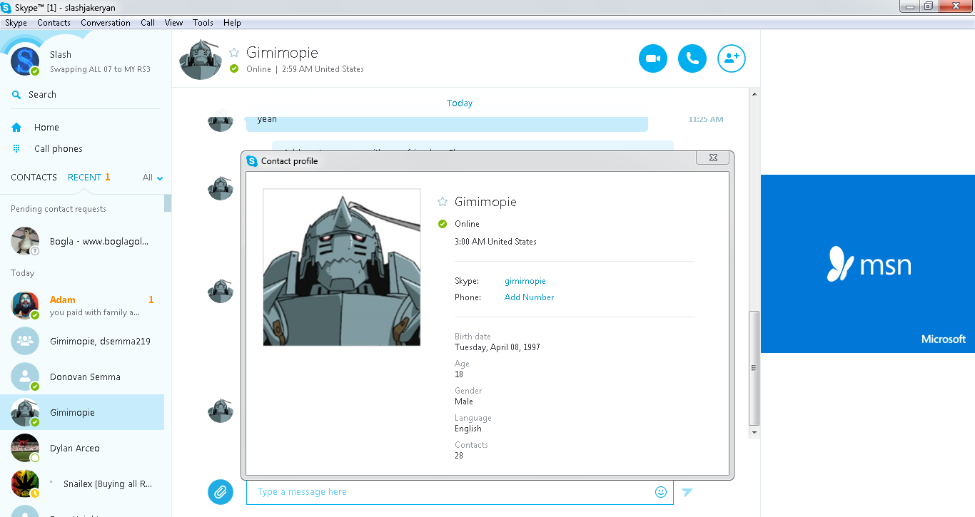Expand the All contacts filter dropdown
The width and height of the screenshot is (975, 517).
pos(153,178)
